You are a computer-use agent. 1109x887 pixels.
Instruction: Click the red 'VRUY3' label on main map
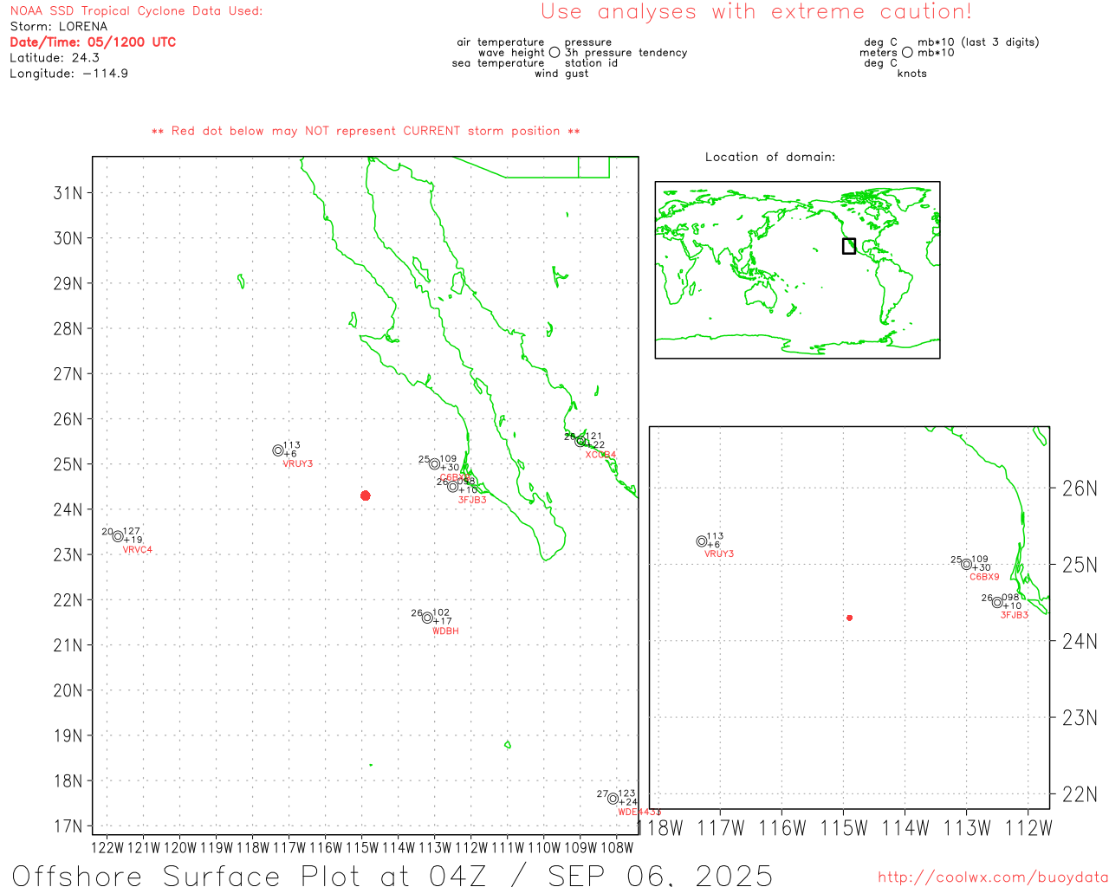click(x=297, y=464)
